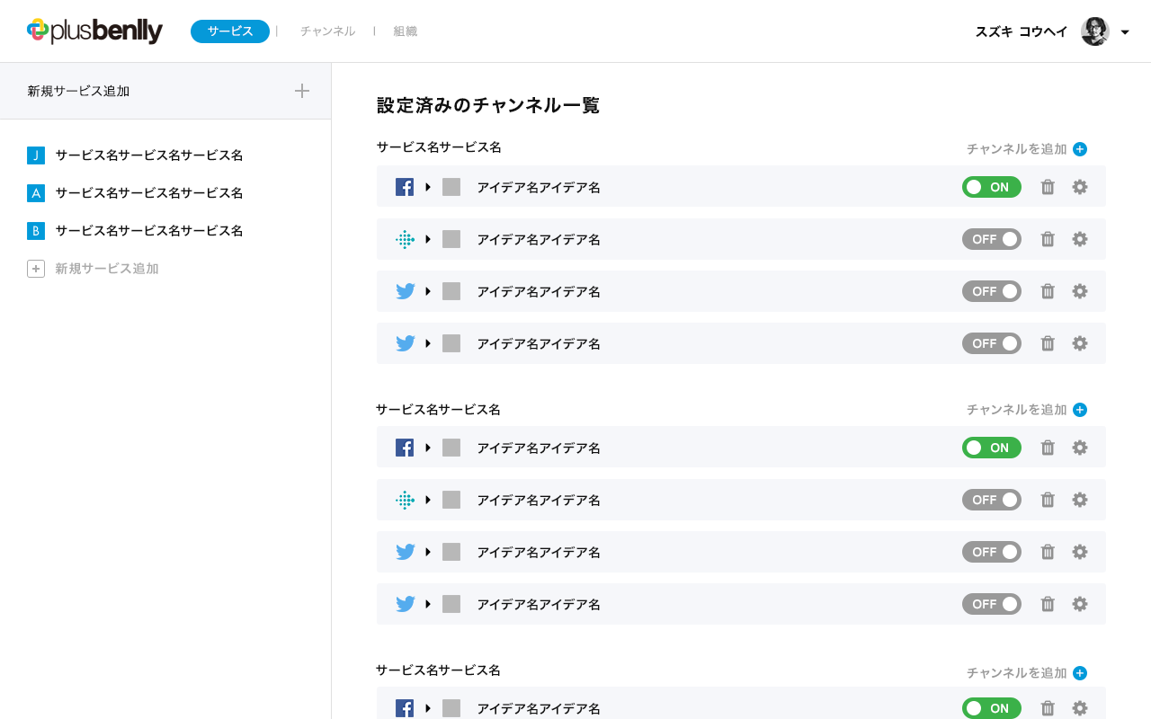This screenshot has height=719, width=1151.
Task: Click the plusbenlly logo
Action: tap(94, 31)
